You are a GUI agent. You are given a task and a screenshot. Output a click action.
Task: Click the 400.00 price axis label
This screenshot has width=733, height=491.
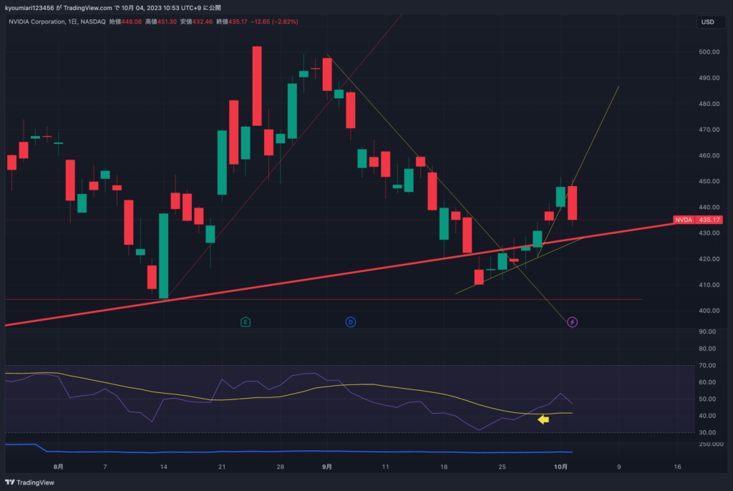(x=709, y=311)
